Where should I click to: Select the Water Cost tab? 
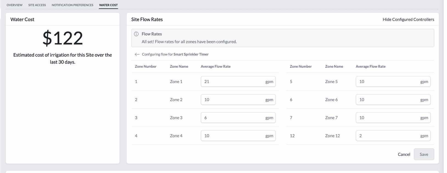coord(108,5)
